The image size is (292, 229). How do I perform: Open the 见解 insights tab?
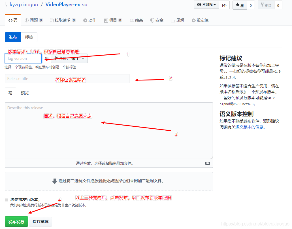178,20
